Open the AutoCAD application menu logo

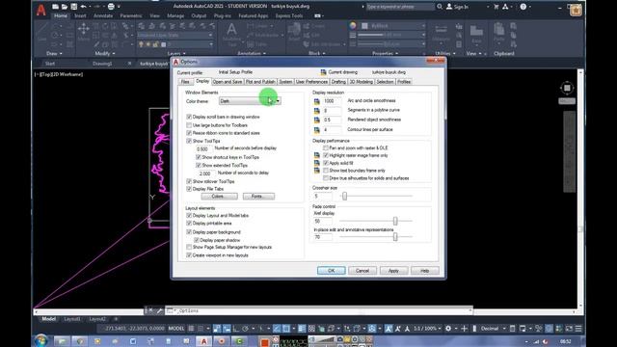coord(40,10)
